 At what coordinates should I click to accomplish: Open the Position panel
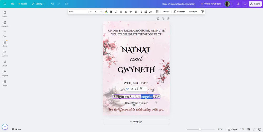click(x=193, y=12)
